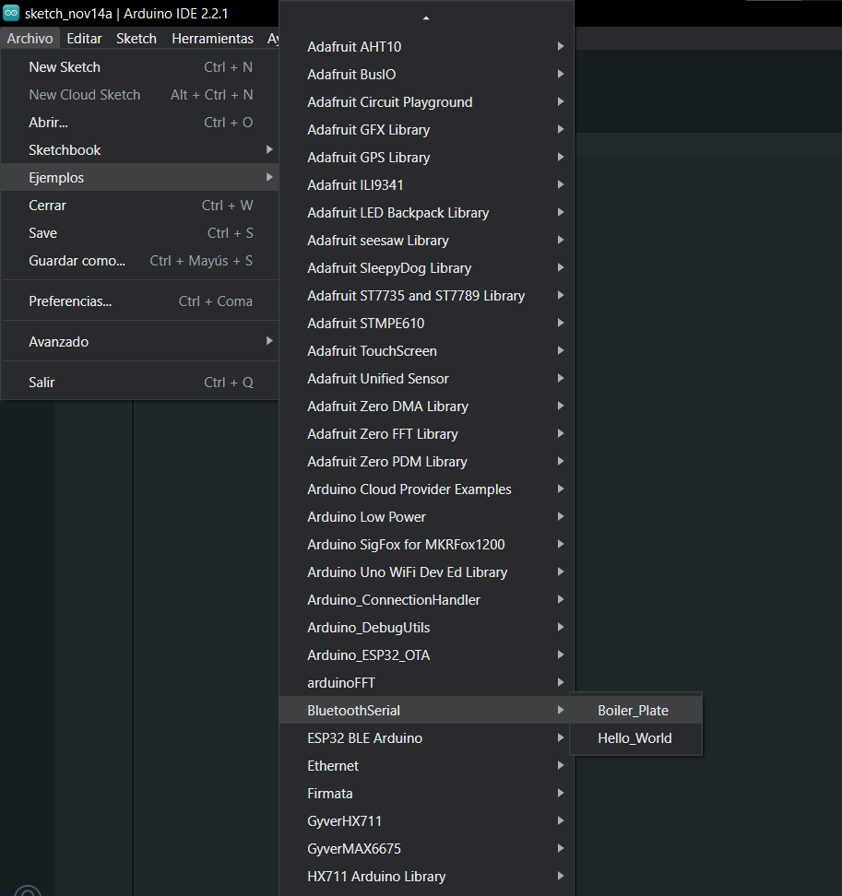Screen dimensions: 842x896
Task: Select the BluetoothSerial entry
Action: tap(426, 711)
